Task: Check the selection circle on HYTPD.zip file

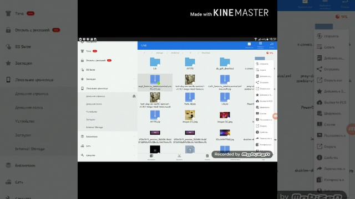Action: [159, 119]
